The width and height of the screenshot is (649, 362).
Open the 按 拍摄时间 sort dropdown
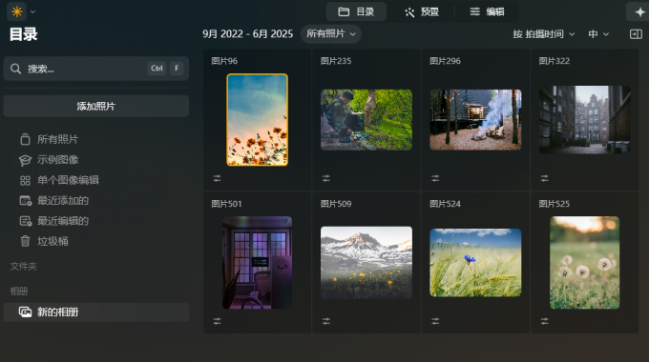543,34
